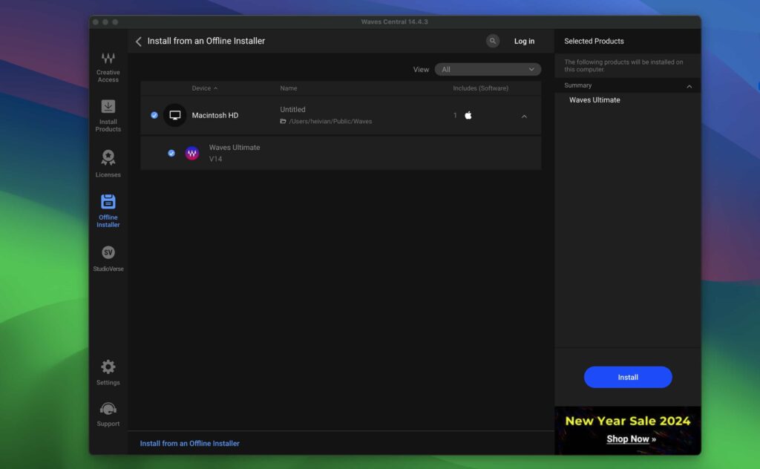Image resolution: width=760 pixels, height=469 pixels.
Task: Click the search magnifier icon
Action: click(x=492, y=41)
